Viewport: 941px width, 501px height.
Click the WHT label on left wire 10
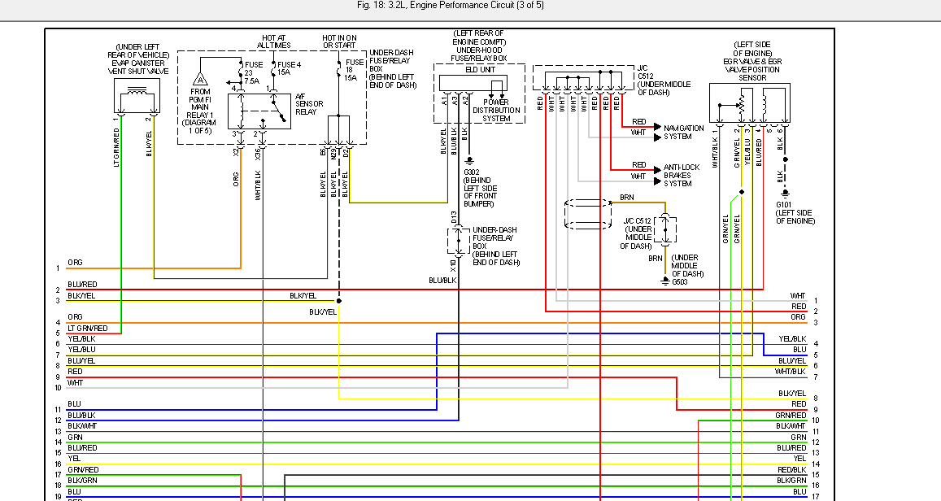coord(75,383)
